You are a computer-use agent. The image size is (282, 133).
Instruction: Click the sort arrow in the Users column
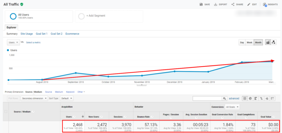pyautogui.click(x=83, y=116)
